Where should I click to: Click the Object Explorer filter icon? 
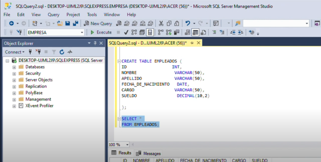click(x=54, y=52)
